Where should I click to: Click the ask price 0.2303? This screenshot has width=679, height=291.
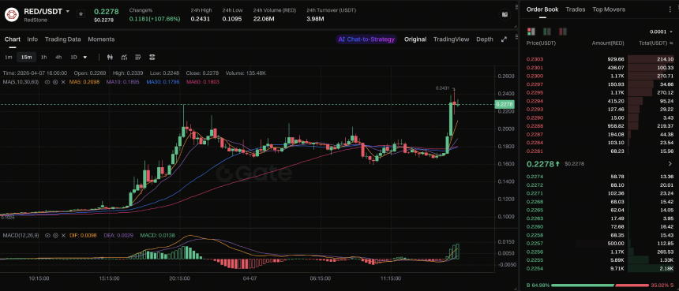tap(535, 59)
